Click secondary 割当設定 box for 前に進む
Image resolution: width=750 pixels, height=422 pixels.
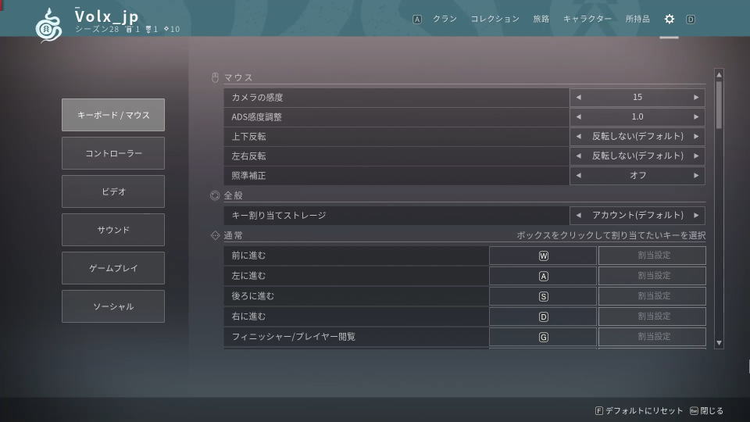point(652,256)
